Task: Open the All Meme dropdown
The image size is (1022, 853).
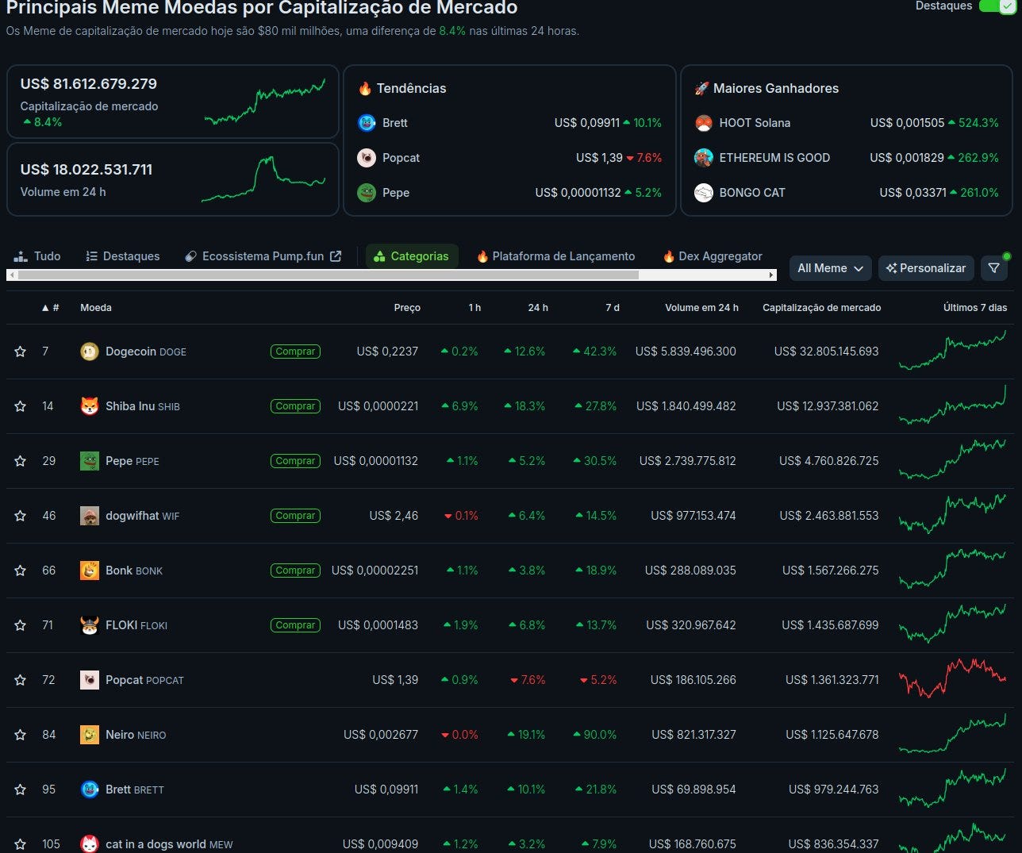Action: (x=830, y=268)
